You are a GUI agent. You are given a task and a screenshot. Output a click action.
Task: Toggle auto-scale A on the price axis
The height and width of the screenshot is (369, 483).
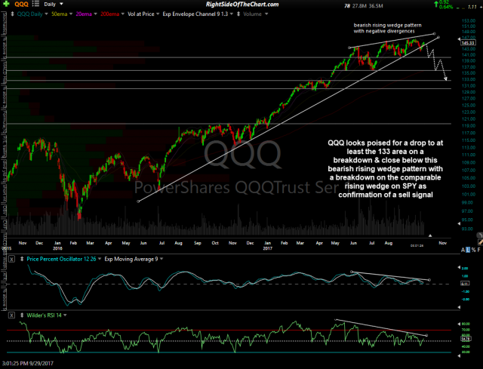(463, 250)
